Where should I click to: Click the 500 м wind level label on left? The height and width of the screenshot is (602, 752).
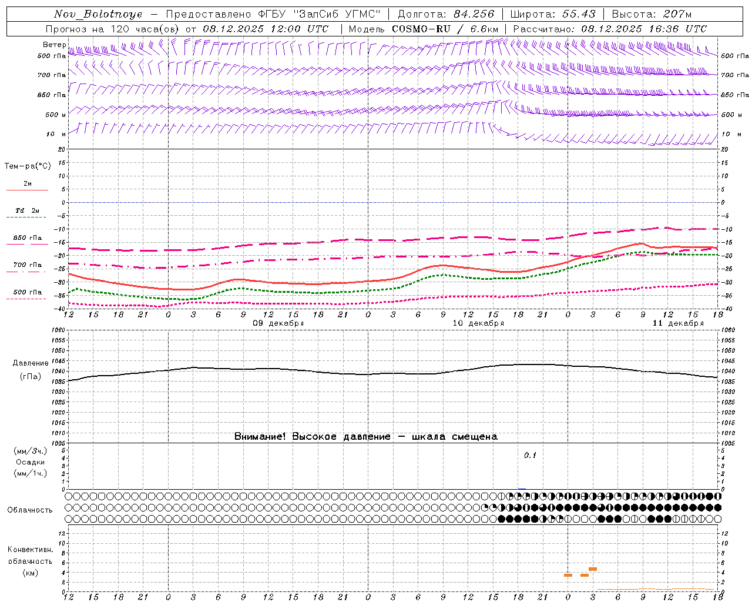[x=56, y=115]
